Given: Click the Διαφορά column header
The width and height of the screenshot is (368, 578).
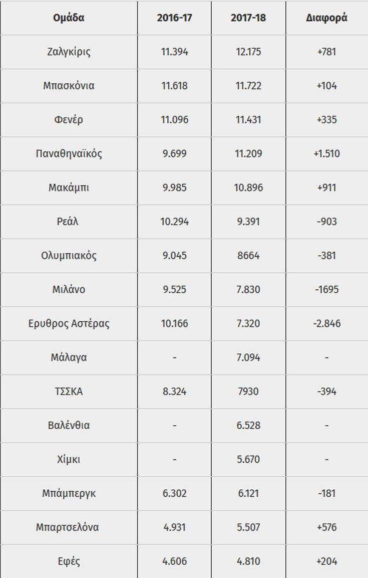Looking at the screenshot, I should (x=326, y=18).
